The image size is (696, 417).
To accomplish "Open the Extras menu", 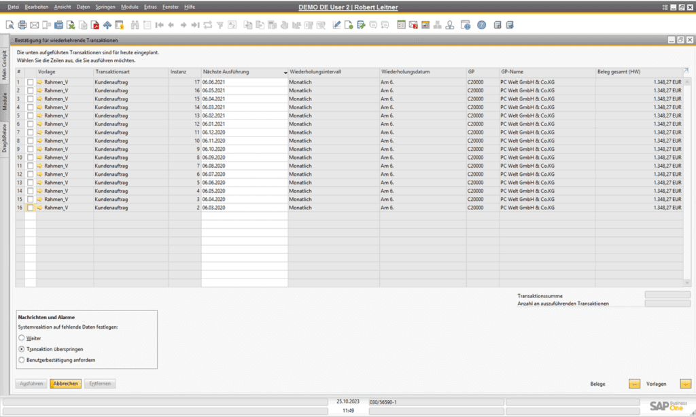I will [150, 7].
